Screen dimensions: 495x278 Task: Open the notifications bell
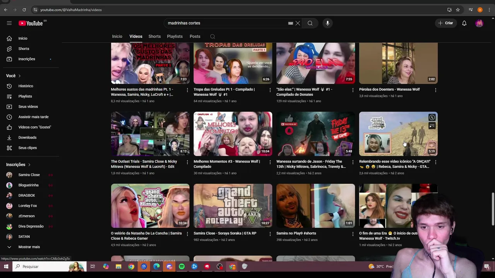(x=464, y=23)
